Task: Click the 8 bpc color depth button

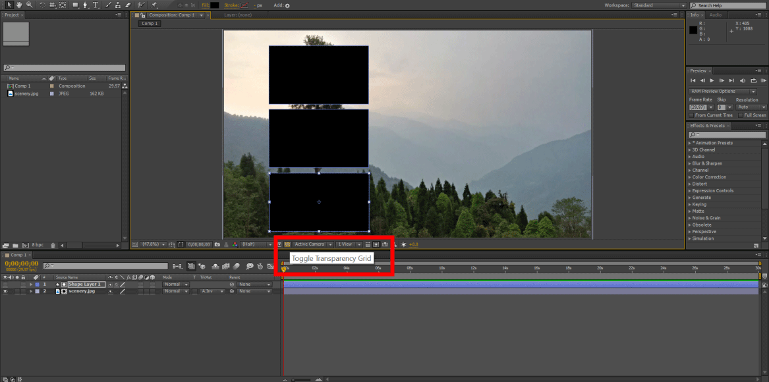Action: click(x=38, y=245)
